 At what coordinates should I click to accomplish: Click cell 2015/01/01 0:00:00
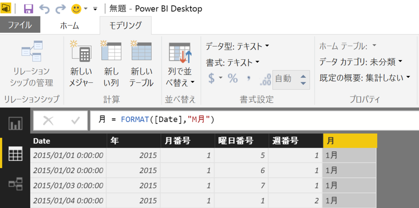pos(68,155)
